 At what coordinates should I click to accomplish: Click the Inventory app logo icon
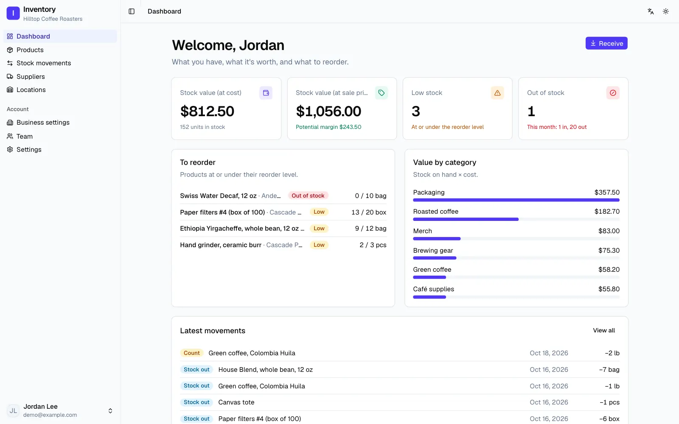[13, 13]
